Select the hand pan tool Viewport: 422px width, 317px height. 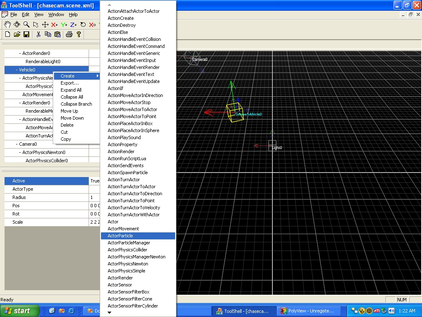[7, 25]
